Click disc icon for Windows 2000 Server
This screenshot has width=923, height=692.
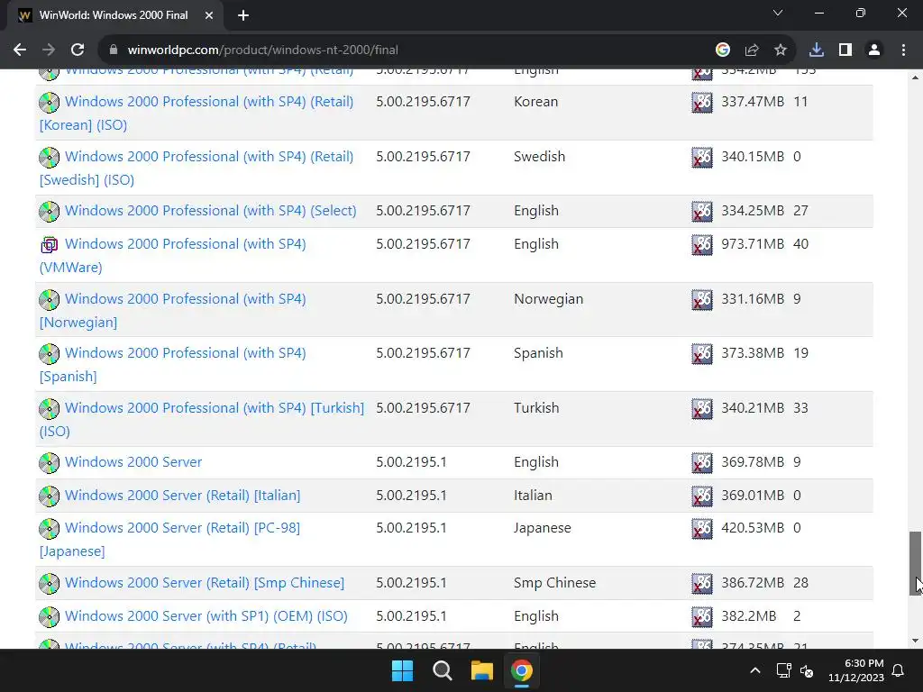(x=50, y=462)
